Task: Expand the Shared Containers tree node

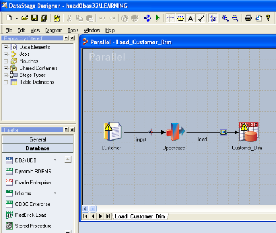Action: pyautogui.click(x=6, y=68)
